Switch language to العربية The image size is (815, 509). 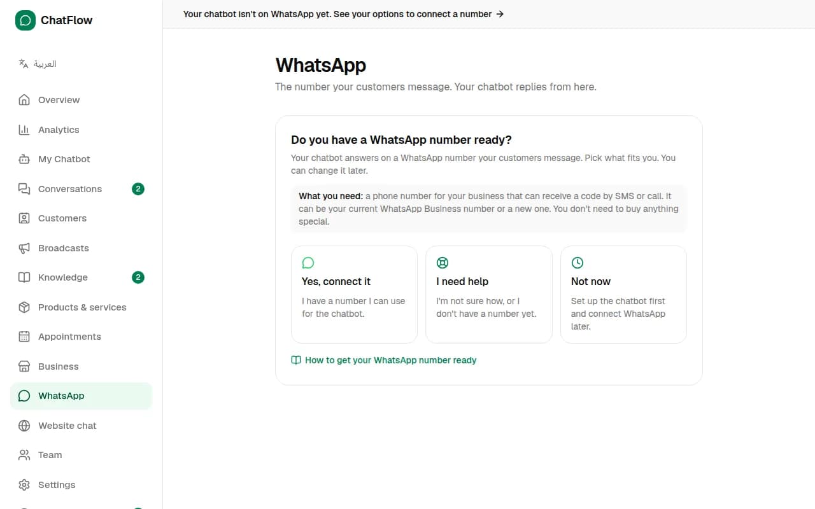(x=45, y=64)
